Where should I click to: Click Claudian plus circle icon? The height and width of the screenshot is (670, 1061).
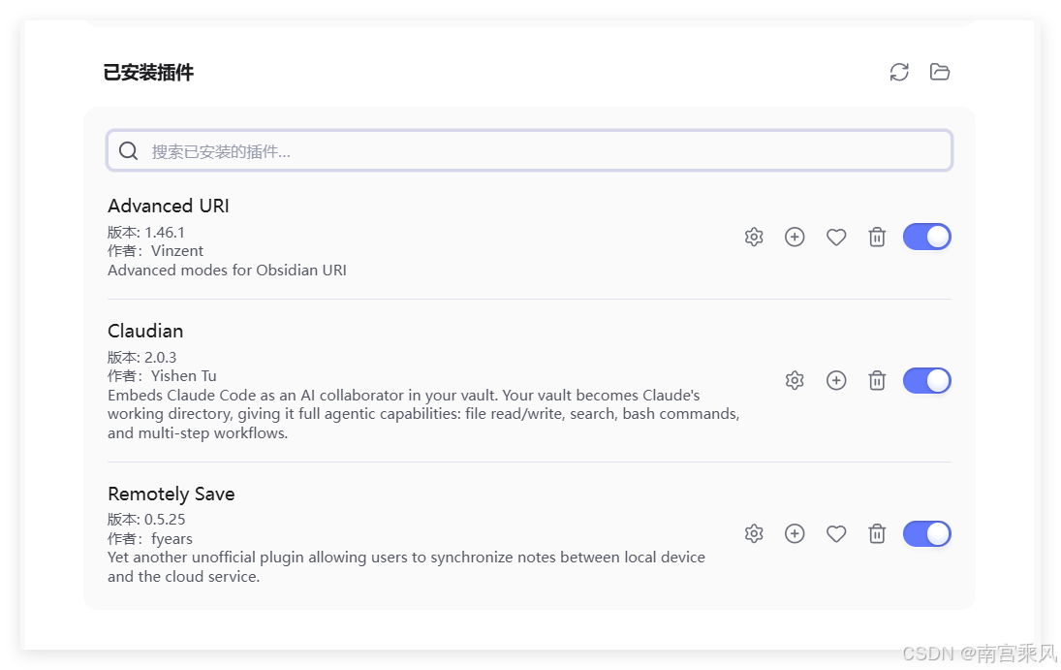pos(836,380)
